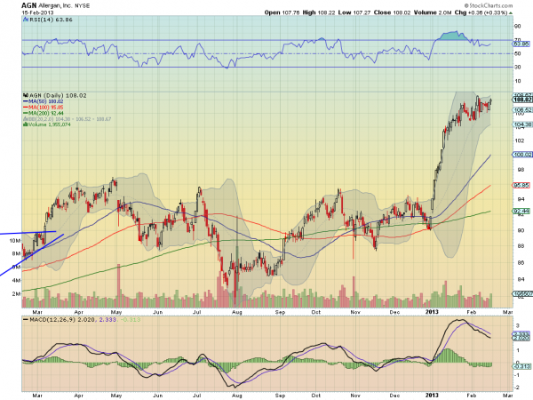Click the 'AGN (Daily) 108.02' legend label
This screenshot has height=400, width=533.
58,96
